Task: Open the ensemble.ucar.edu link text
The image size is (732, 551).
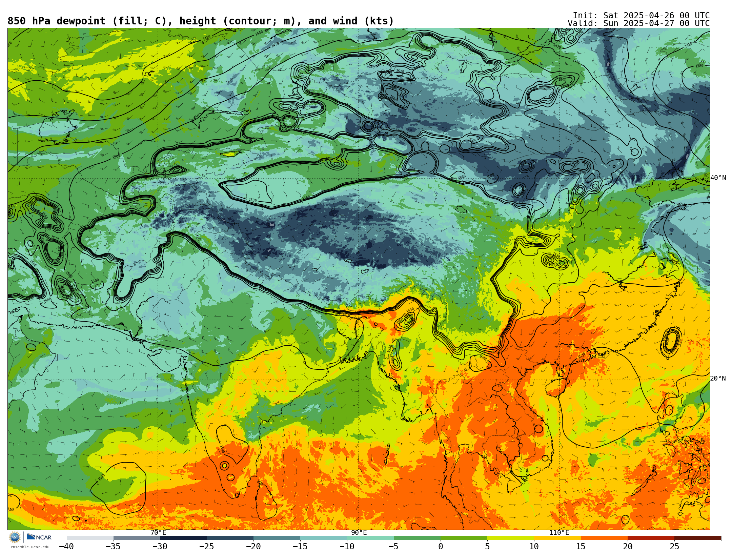Action: coord(30,547)
